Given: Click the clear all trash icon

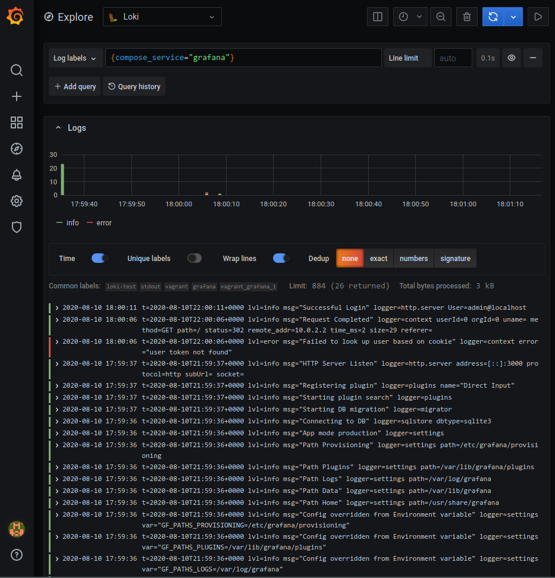Looking at the screenshot, I should pos(467,17).
